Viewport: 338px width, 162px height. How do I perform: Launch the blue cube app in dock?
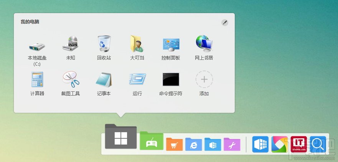pos(261,144)
